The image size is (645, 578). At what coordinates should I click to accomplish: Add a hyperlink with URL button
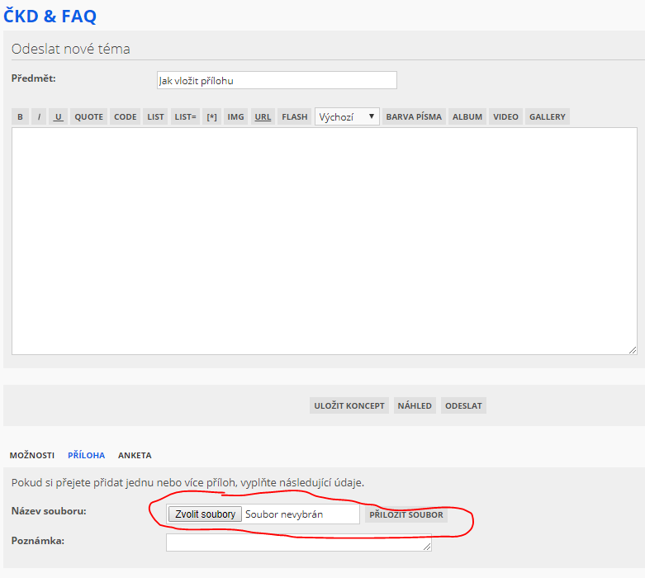(x=263, y=117)
